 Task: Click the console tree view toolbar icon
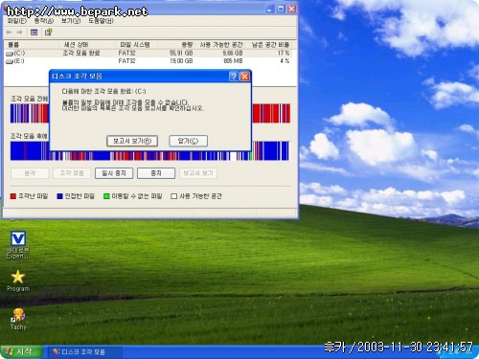coord(34,33)
